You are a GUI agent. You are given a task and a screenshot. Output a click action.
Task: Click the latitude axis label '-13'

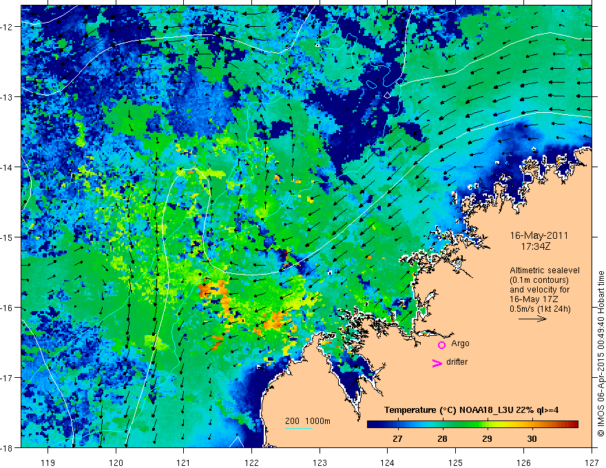(7, 97)
